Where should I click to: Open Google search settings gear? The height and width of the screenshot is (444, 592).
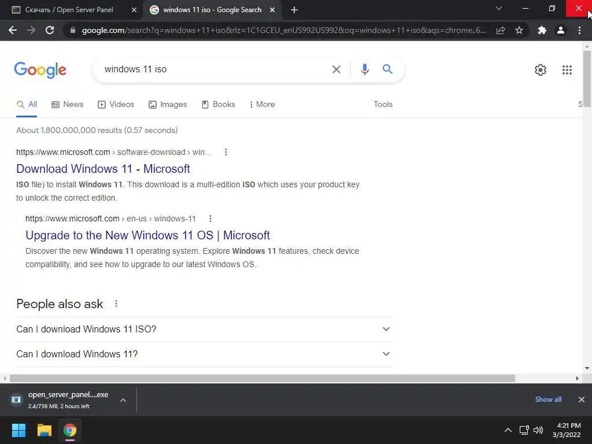[x=541, y=70]
